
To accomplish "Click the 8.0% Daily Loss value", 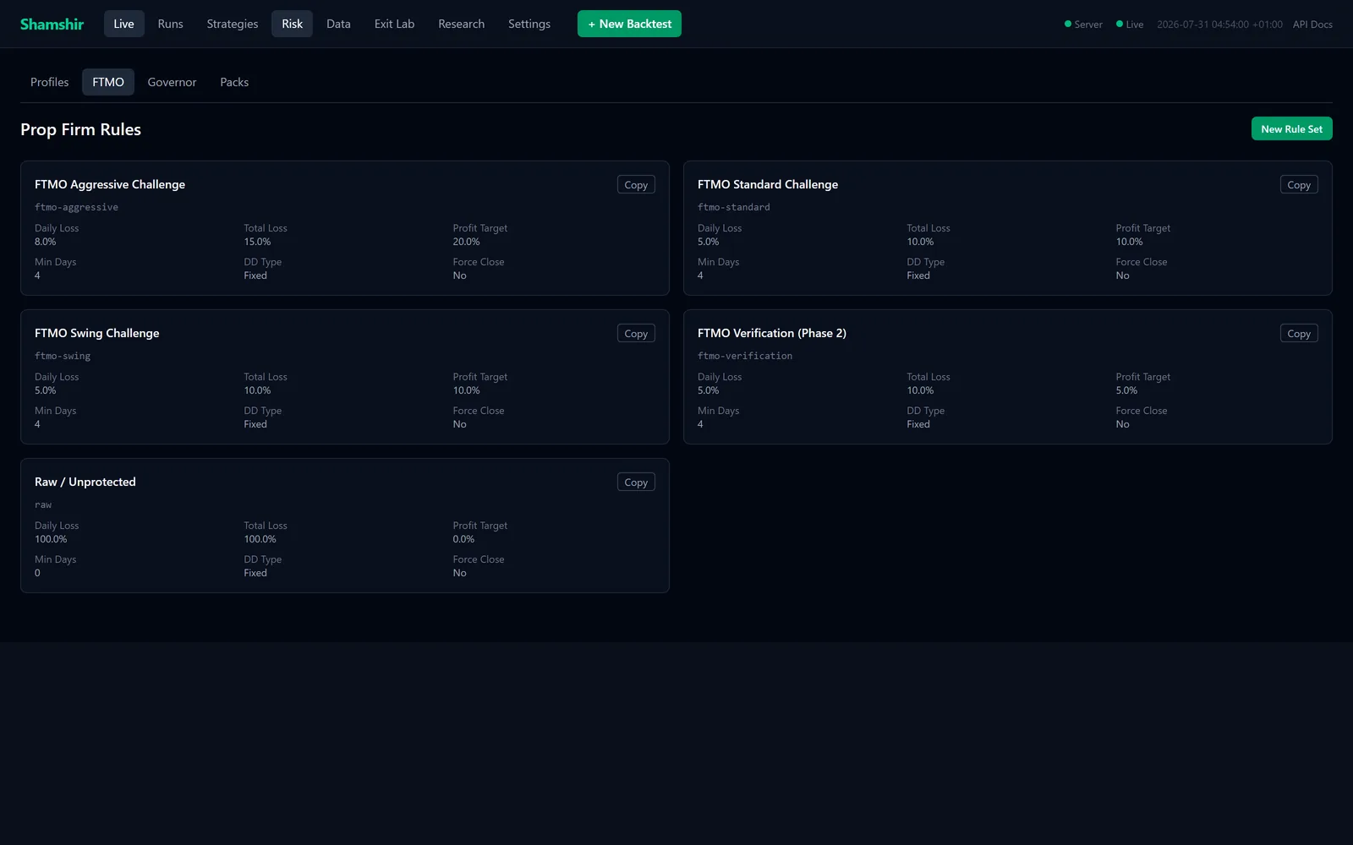I will (x=46, y=242).
